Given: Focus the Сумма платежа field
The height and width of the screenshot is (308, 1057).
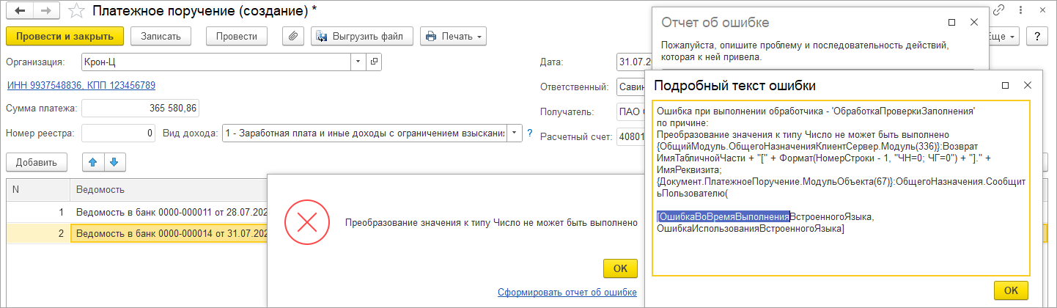Looking at the screenshot, I should pyautogui.click(x=140, y=109).
